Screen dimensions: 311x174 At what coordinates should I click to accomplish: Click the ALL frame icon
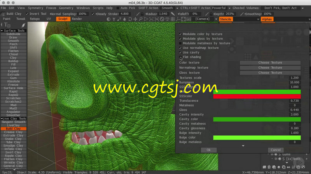point(151,19)
